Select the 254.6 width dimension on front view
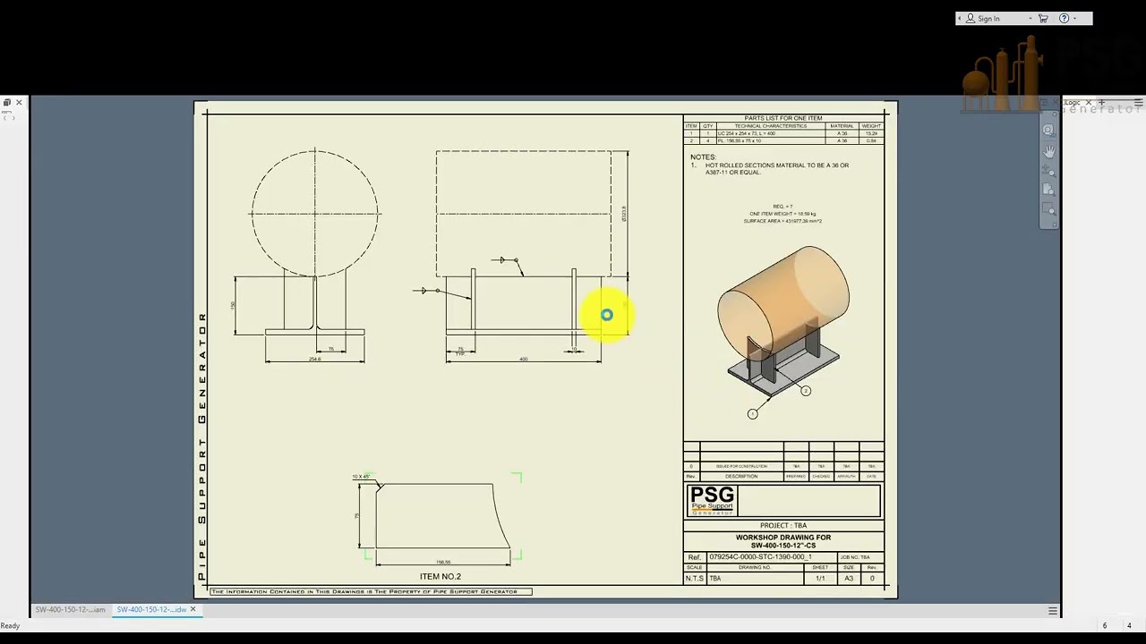 point(314,359)
